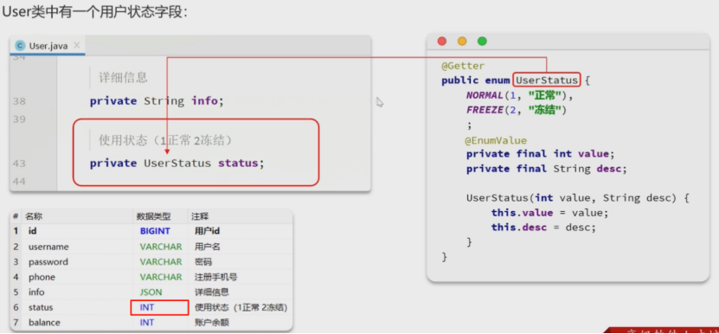
Task: Click the '用户id' comment cell
Action: click(208, 231)
